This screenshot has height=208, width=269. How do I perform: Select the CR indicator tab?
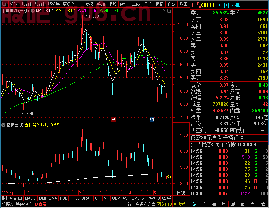98,198
